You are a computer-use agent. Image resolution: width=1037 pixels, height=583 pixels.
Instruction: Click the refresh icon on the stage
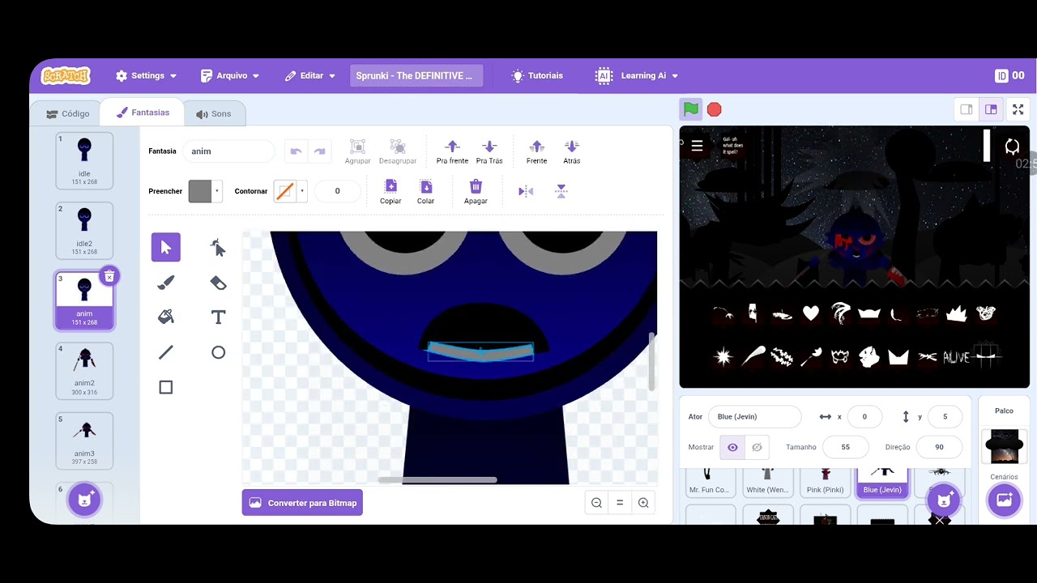[x=1012, y=147]
